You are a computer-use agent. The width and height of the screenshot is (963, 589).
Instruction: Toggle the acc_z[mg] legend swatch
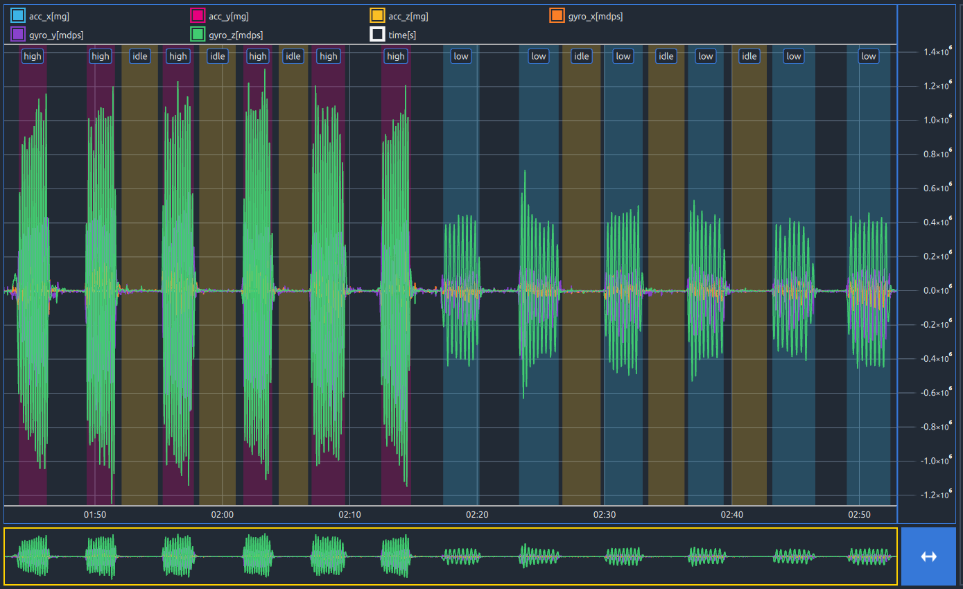click(x=377, y=15)
